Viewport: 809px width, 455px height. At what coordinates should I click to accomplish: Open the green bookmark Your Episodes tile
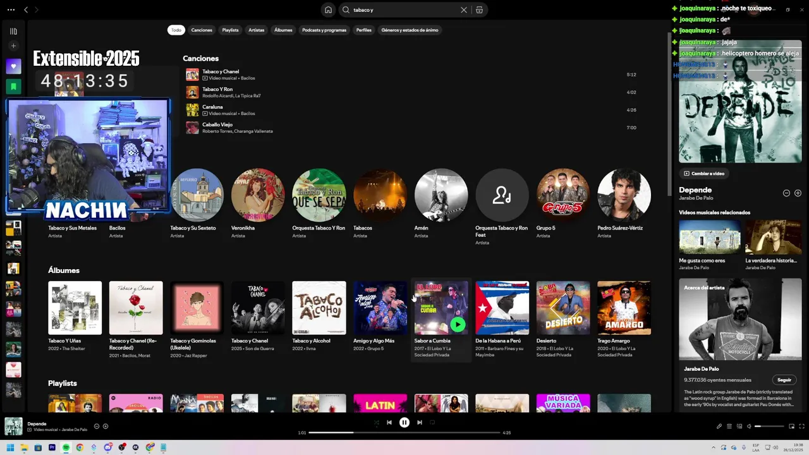click(13, 87)
